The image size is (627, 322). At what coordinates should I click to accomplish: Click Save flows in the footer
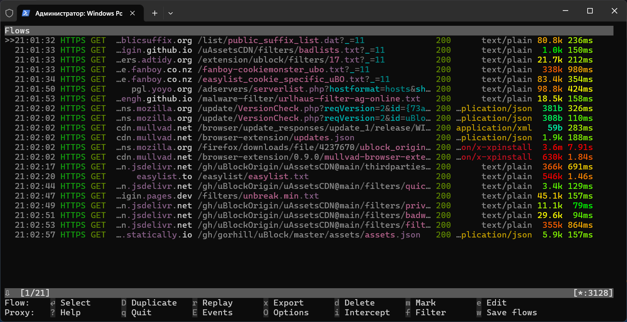click(x=512, y=313)
